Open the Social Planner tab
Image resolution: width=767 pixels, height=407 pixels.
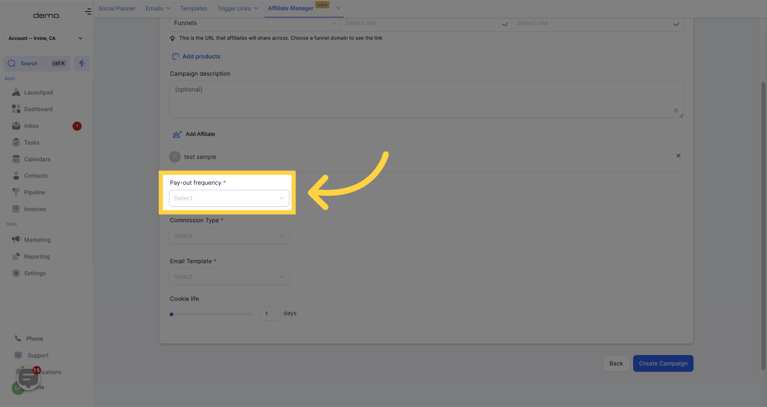pos(117,8)
